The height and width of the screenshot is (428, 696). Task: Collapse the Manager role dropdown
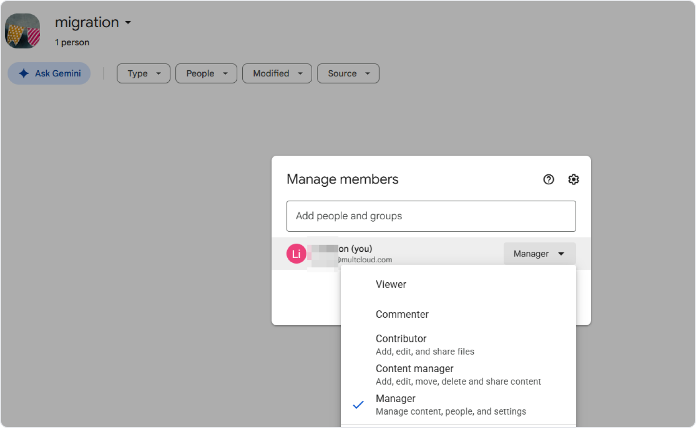coord(540,254)
